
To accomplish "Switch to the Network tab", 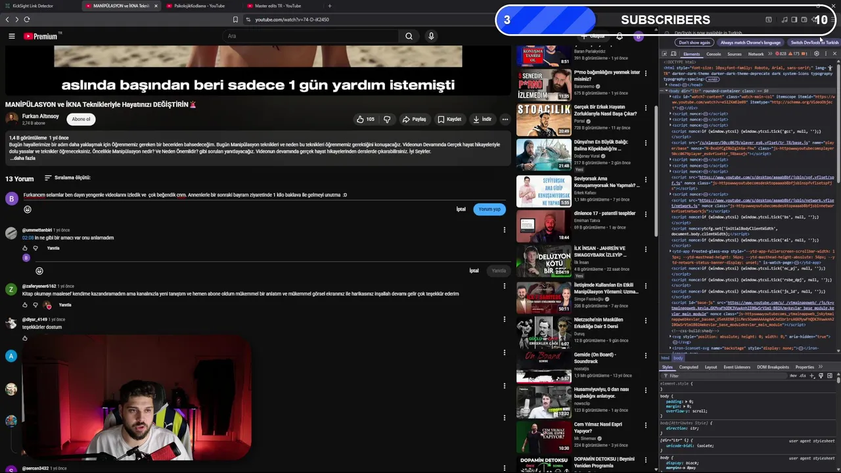I will pyautogui.click(x=756, y=54).
